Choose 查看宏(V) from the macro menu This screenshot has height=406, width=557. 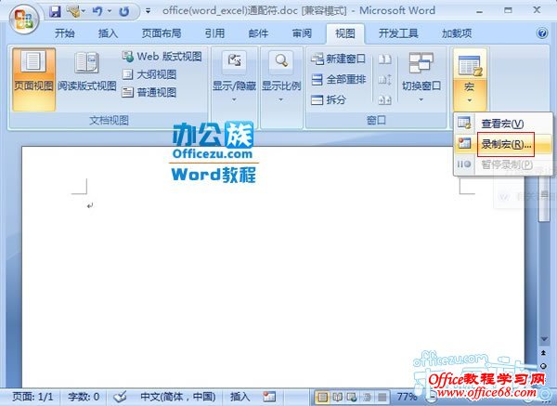(x=503, y=124)
